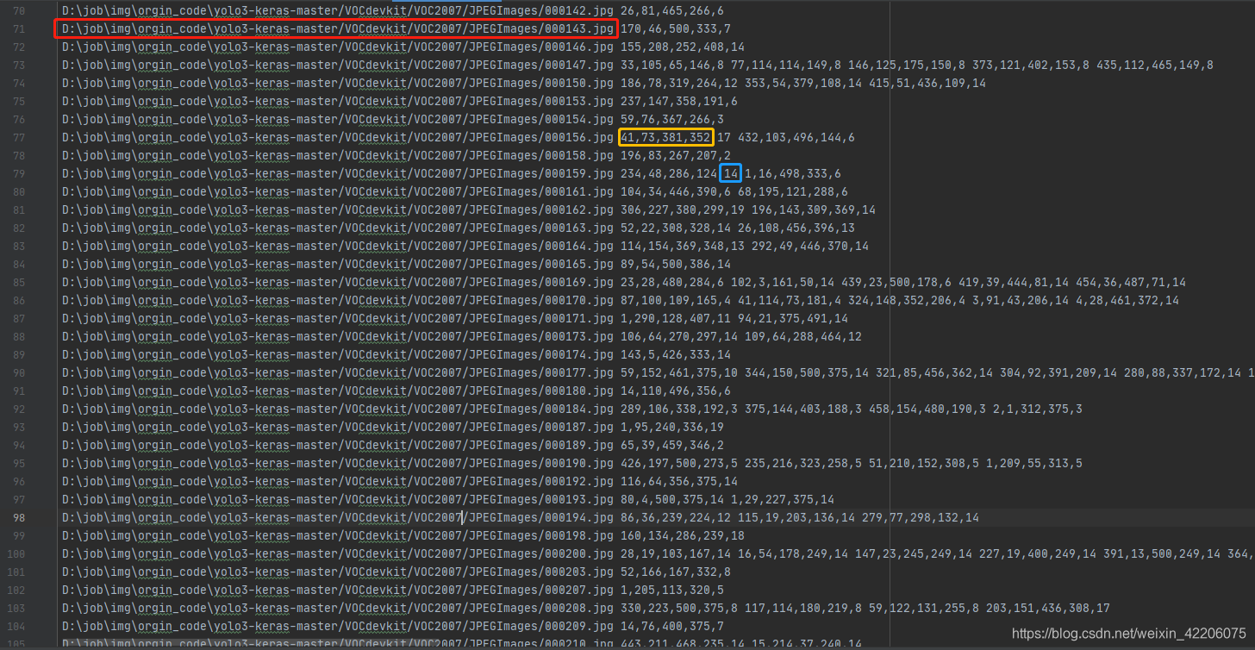This screenshot has height=650, width=1255.
Task: Click the file path ending in 000189.jpg
Action: pyautogui.click(x=338, y=446)
